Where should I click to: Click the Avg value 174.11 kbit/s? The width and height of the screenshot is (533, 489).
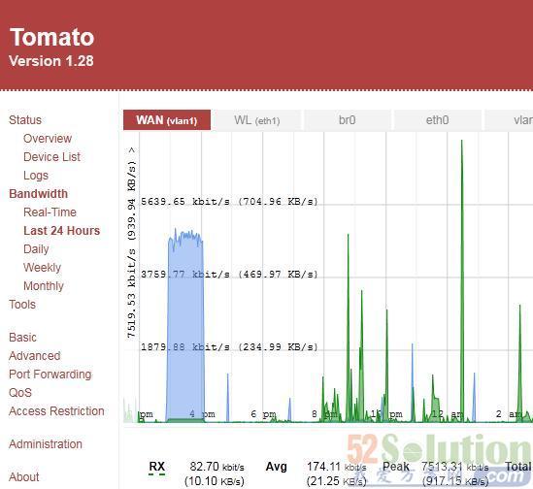336,467
